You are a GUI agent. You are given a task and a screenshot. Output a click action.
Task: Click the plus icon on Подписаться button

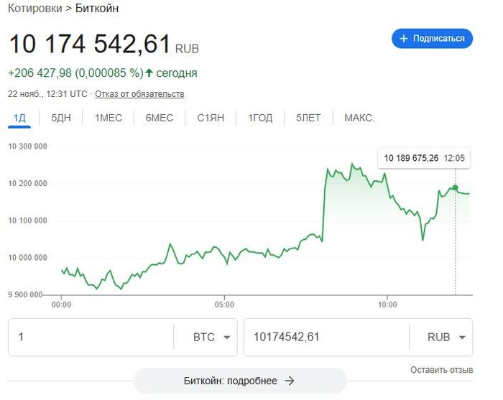(x=404, y=39)
